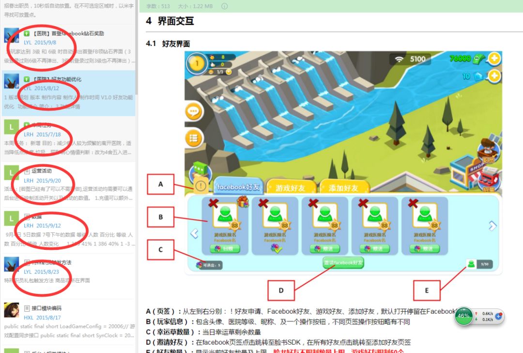Click the note list vertical scrollbar
This screenshot has width=523, height=353.
click(136, 46)
